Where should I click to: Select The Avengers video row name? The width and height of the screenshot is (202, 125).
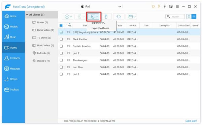[x=80, y=60]
